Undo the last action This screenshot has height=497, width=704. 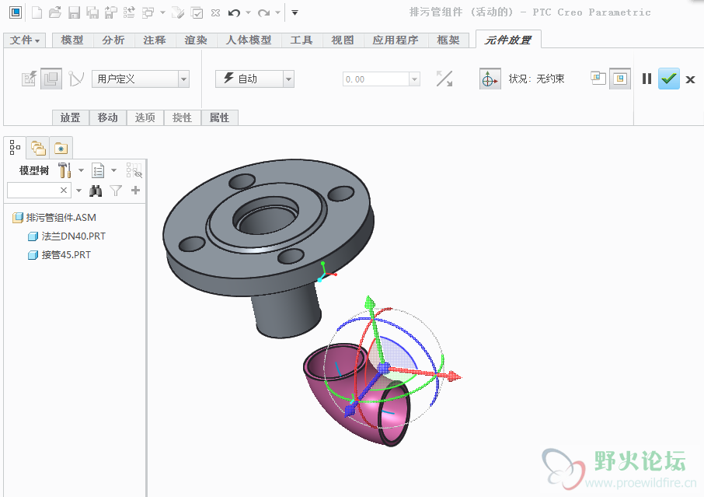[234, 12]
